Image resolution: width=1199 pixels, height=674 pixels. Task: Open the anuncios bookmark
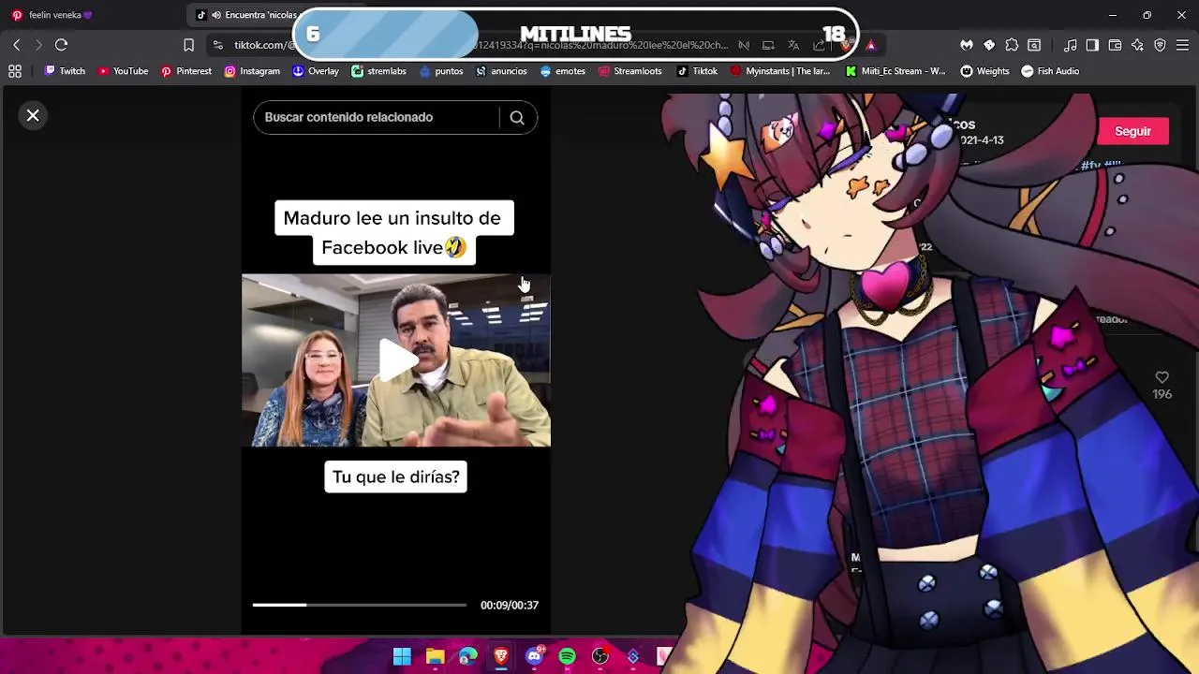[x=501, y=71]
